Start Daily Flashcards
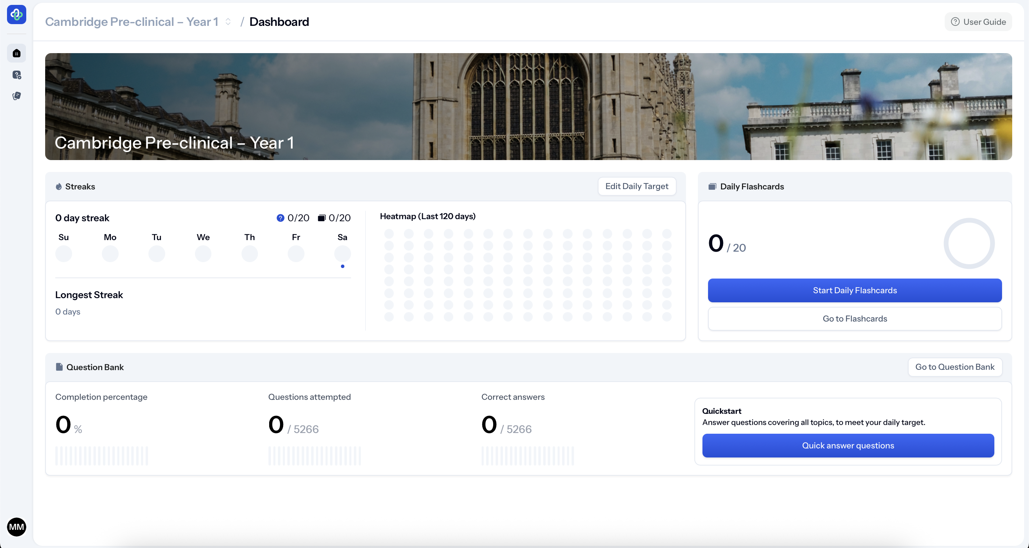1029x548 pixels. (x=854, y=290)
